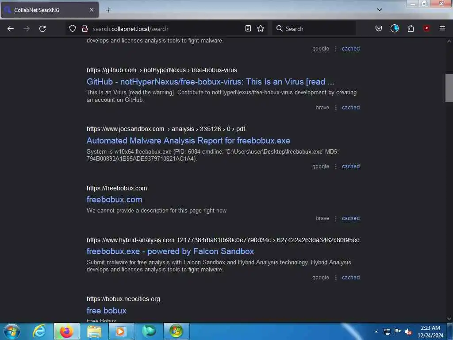This screenshot has width=453, height=340.
Task: Open cached link at top of page
Action: tap(351, 49)
